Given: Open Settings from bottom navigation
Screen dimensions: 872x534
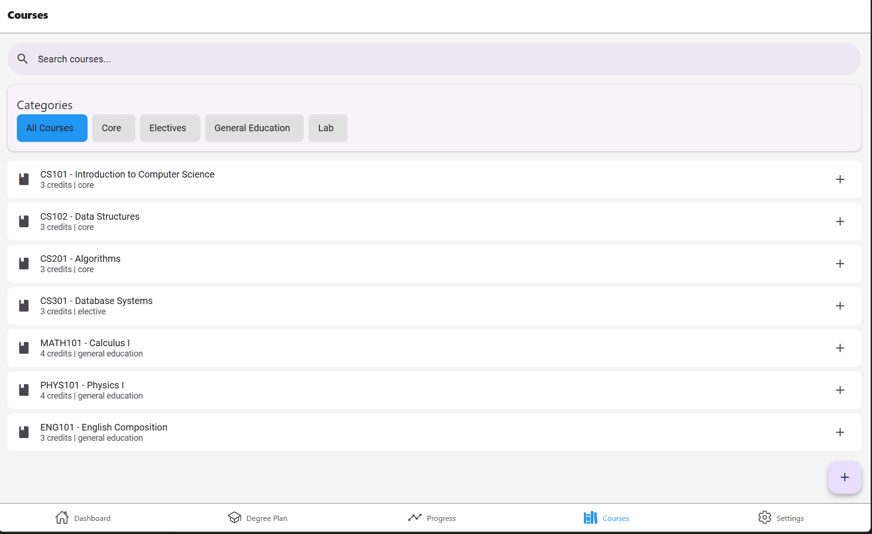Looking at the screenshot, I should [x=781, y=518].
